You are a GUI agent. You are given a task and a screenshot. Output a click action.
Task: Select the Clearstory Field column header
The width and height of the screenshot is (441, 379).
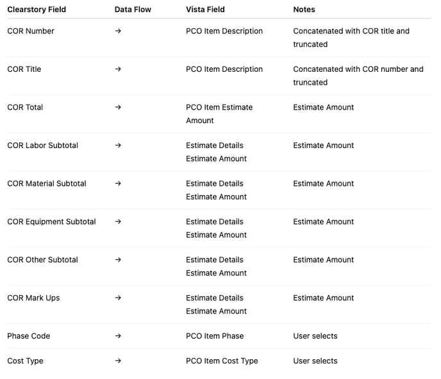(x=37, y=10)
